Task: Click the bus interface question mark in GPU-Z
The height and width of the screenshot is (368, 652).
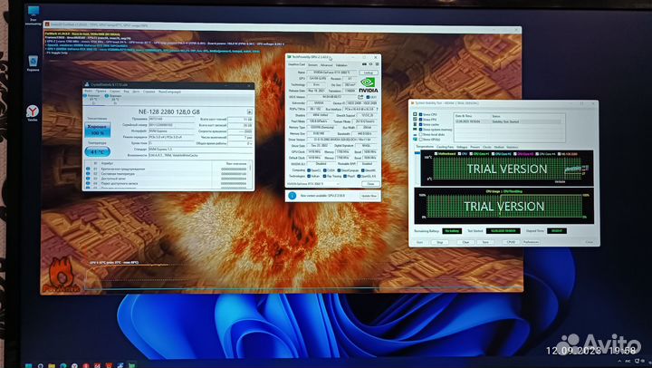Action: [x=377, y=109]
